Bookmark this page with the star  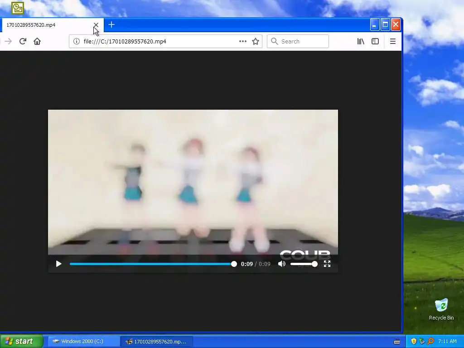tap(256, 41)
